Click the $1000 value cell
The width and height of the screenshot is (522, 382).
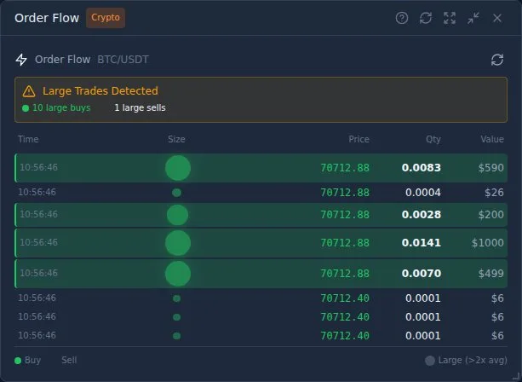click(488, 243)
